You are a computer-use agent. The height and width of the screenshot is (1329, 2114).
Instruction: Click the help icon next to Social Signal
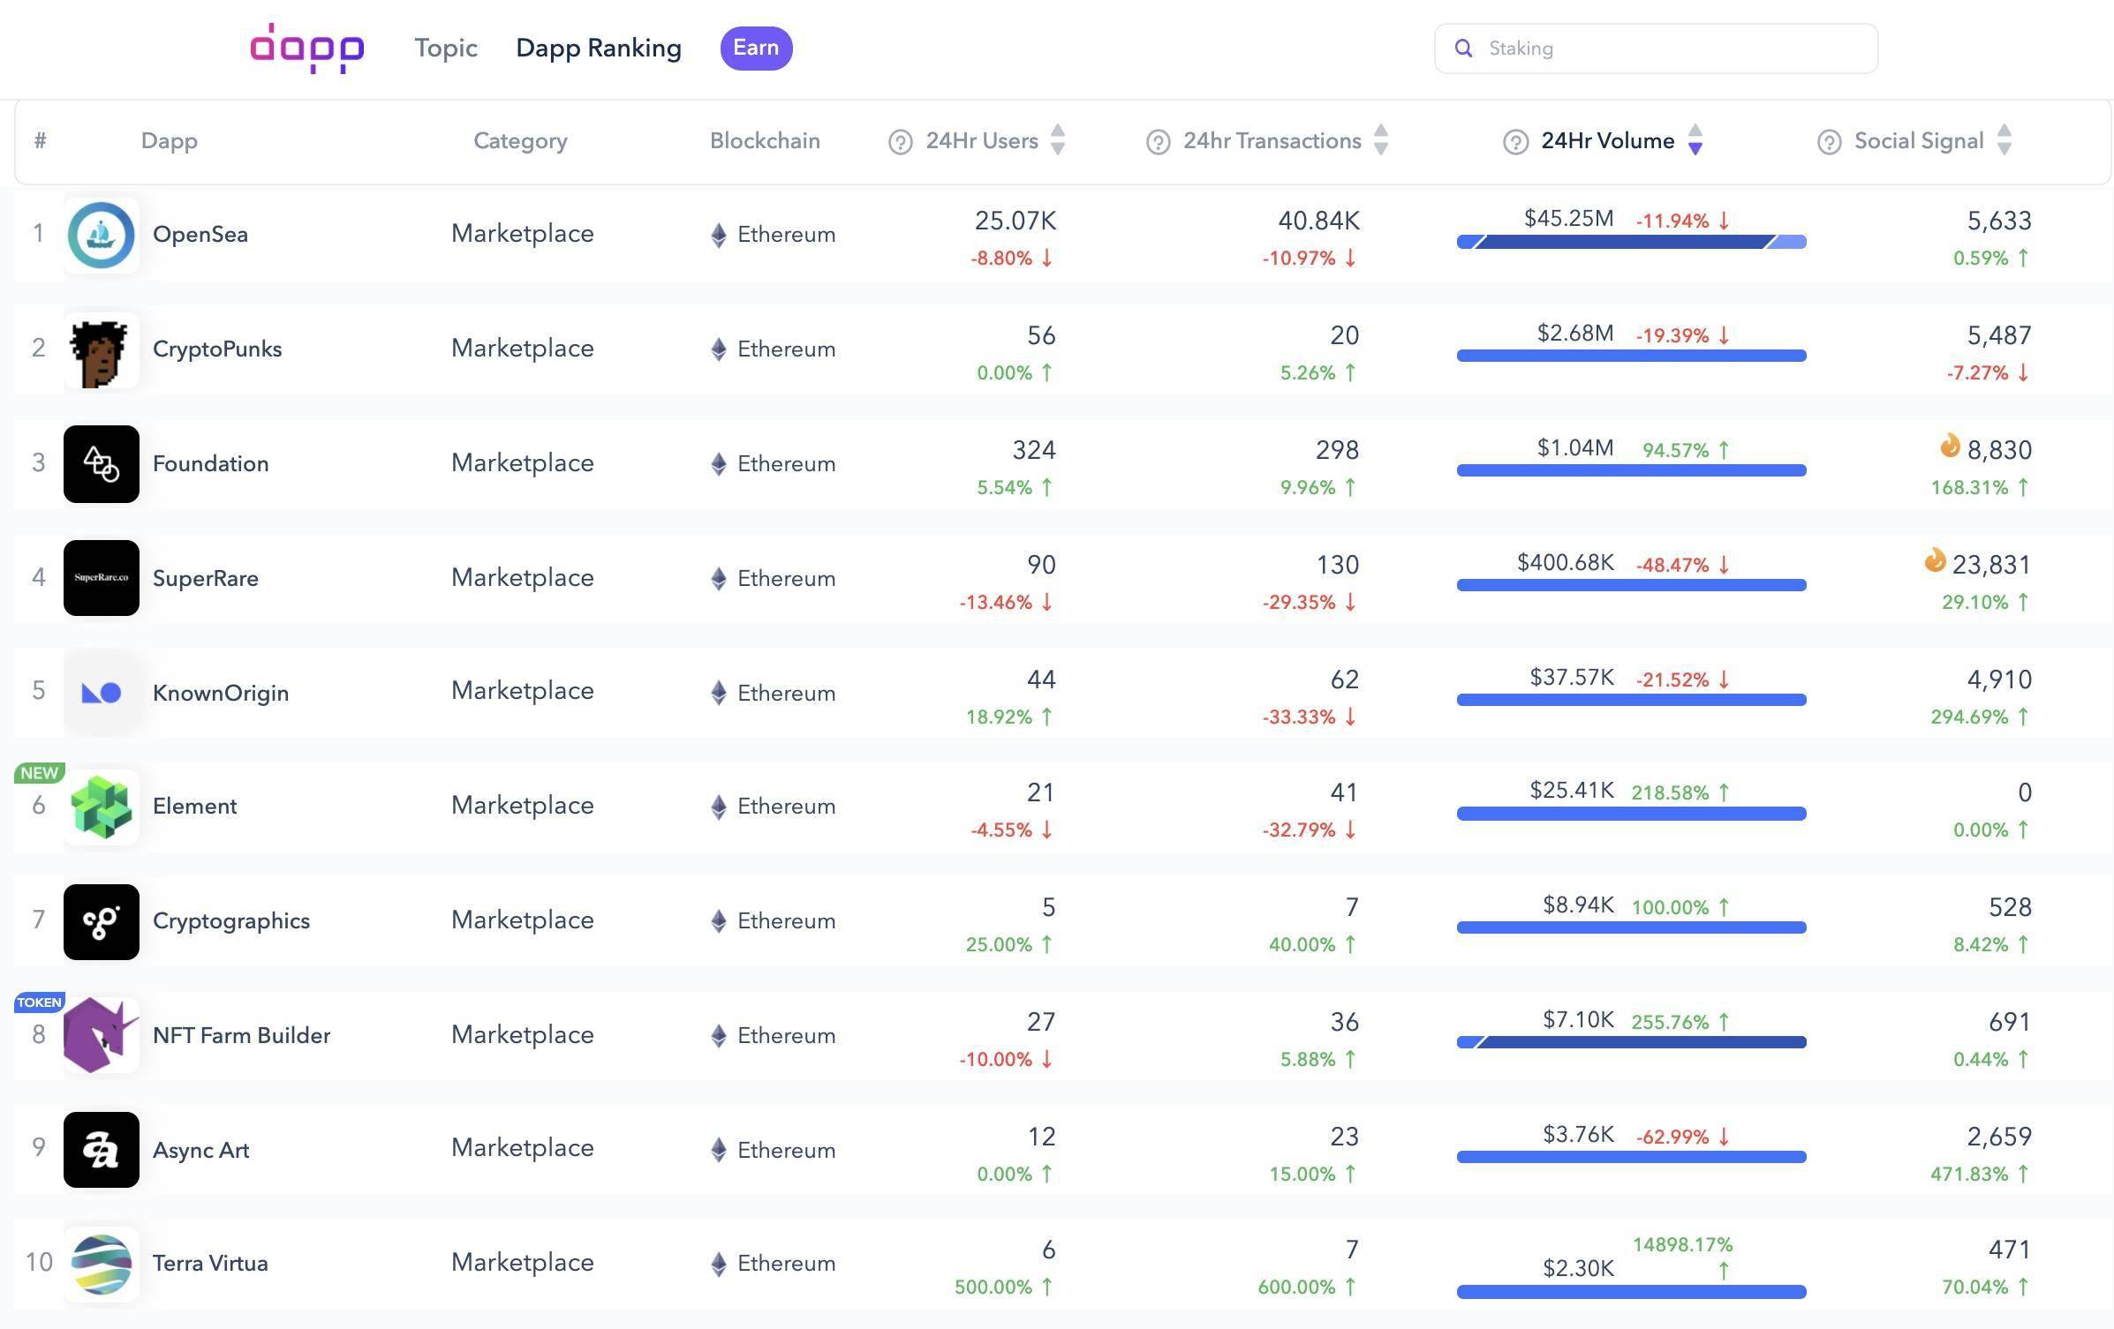(1829, 140)
